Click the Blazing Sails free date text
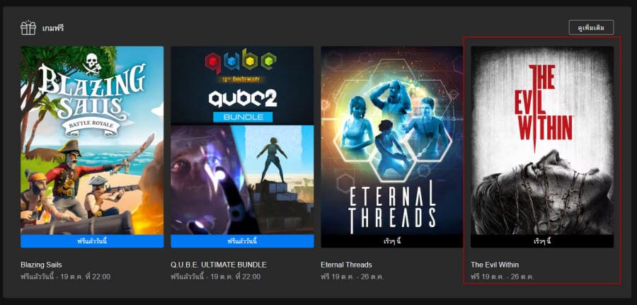Image resolution: width=637 pixels, height=305 pixels. pyautogui.click(x=65, y=277)
